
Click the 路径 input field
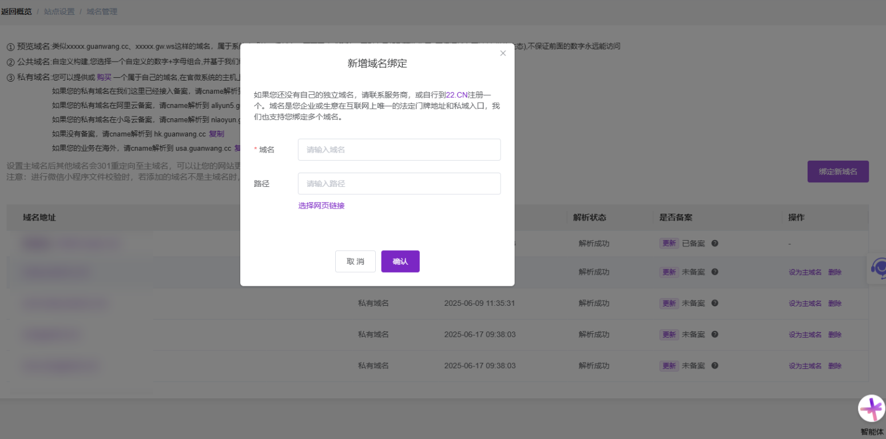coord(399,184)
